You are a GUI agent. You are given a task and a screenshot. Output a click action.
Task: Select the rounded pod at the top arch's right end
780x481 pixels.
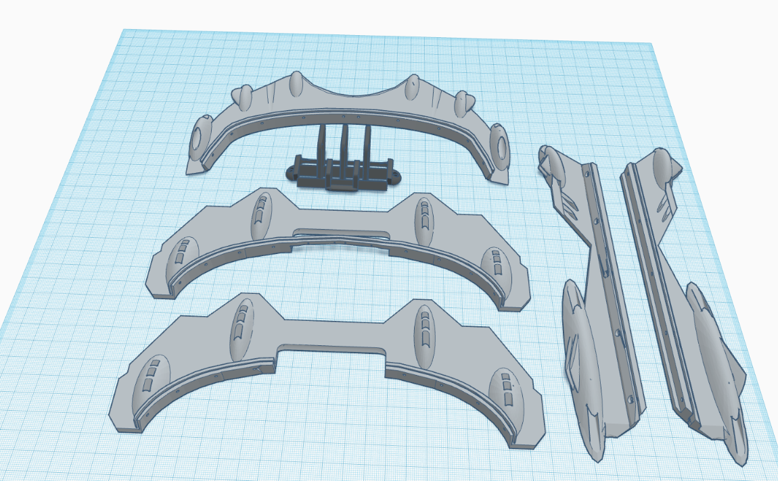pos(499,145)
